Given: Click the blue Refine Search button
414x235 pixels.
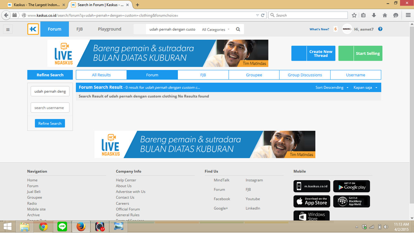Looking at the screenshot, I should tap(50, 123).
